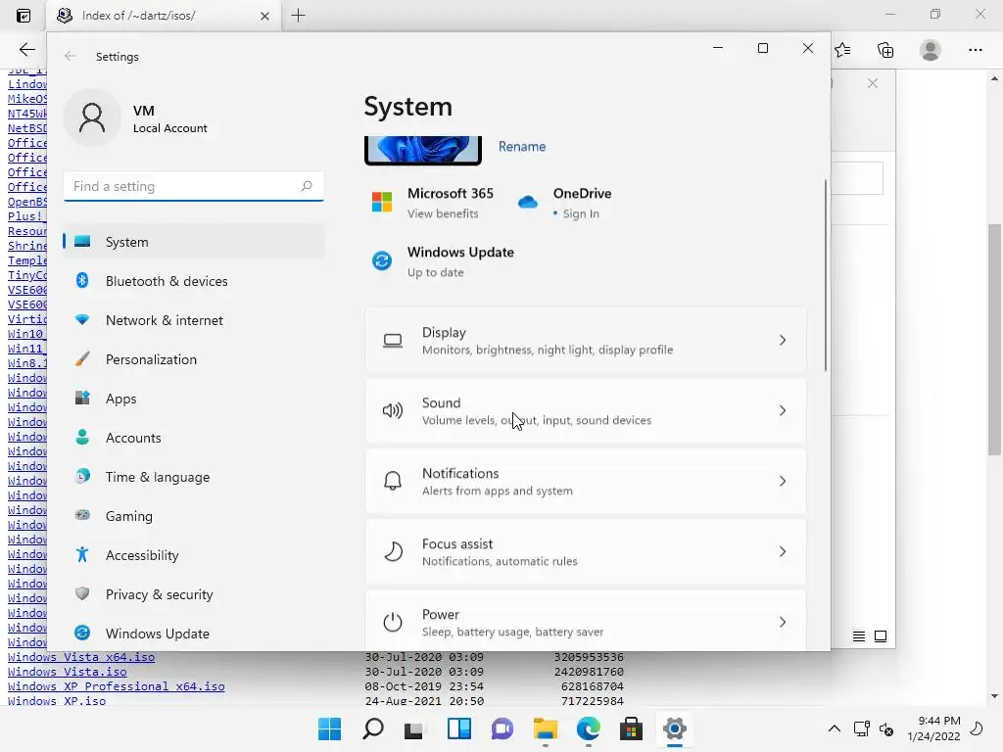Click the Settings gear in taskbar

pos(674,728)
